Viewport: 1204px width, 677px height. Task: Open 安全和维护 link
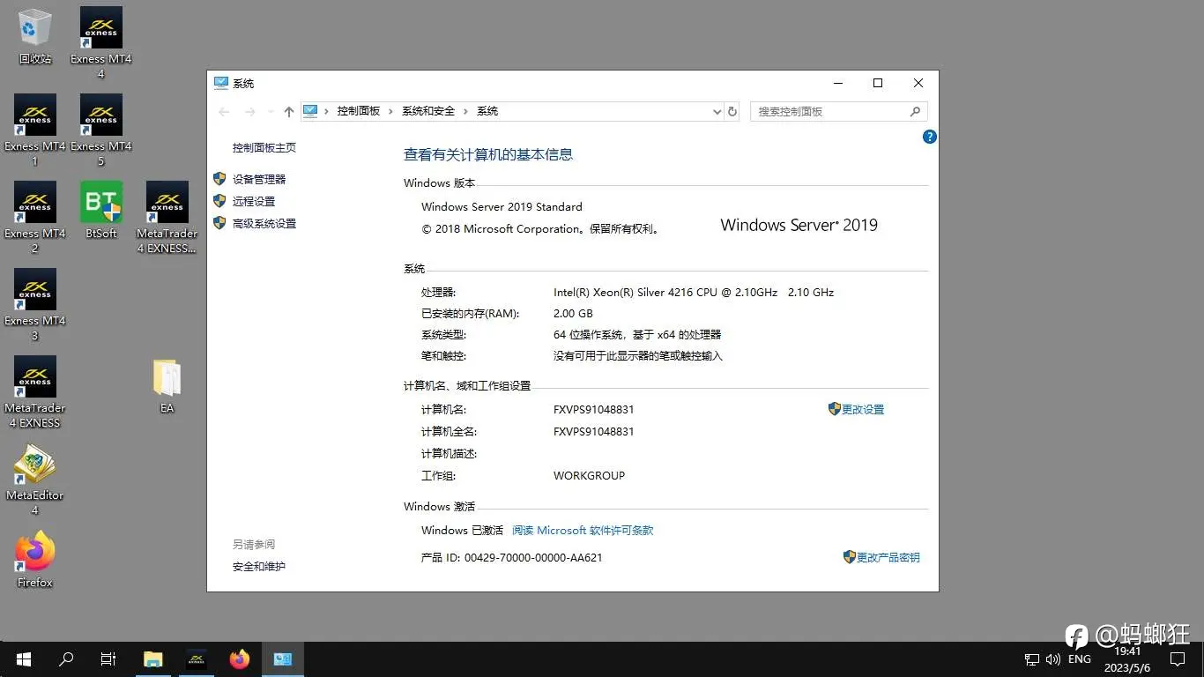pos(259,567)
